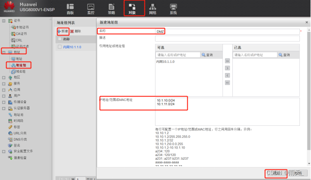Click the 可选 search input field
Image resolution: width=311 pixels, height=180 pixels.
coord(178,55)
